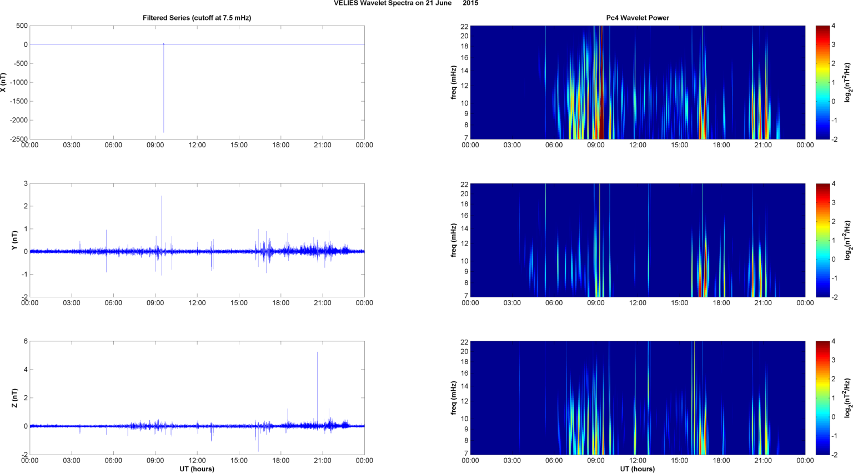
Task: Click the dark red band in top wavelet spectrogram
Action: click(601, 83)
